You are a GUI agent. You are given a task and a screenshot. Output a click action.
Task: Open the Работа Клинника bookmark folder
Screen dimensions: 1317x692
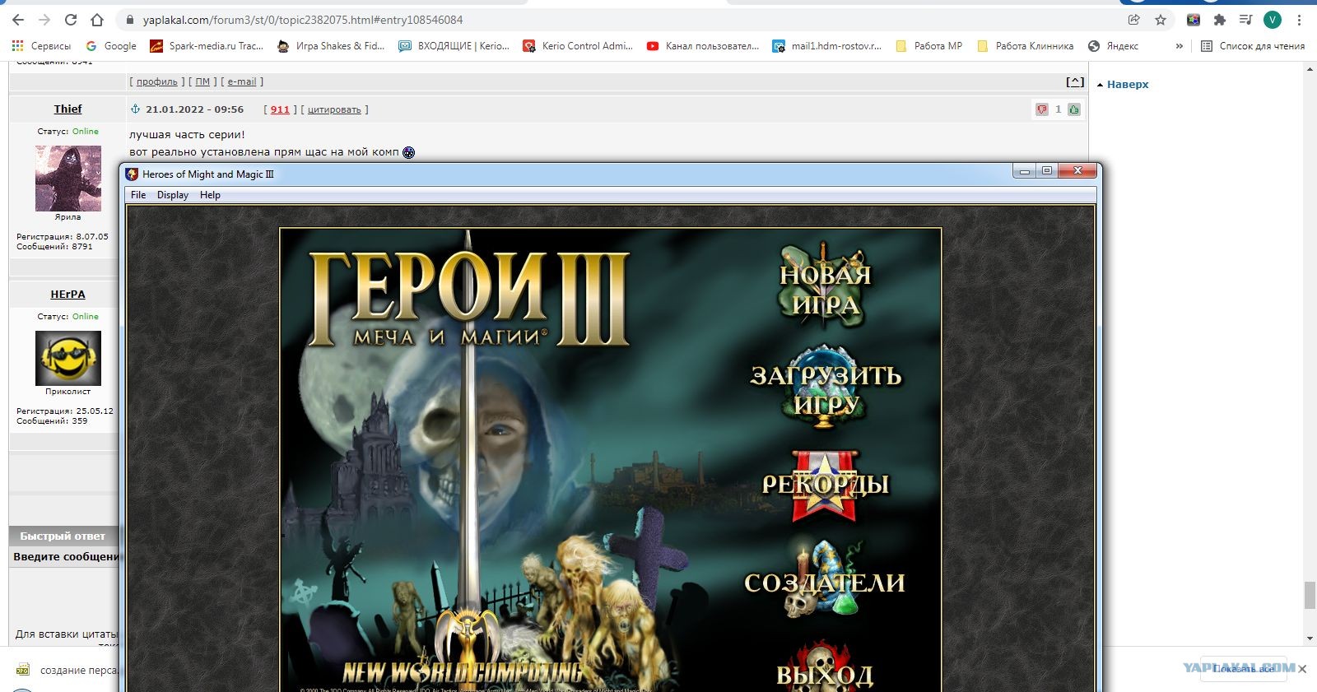point(1025,46)
